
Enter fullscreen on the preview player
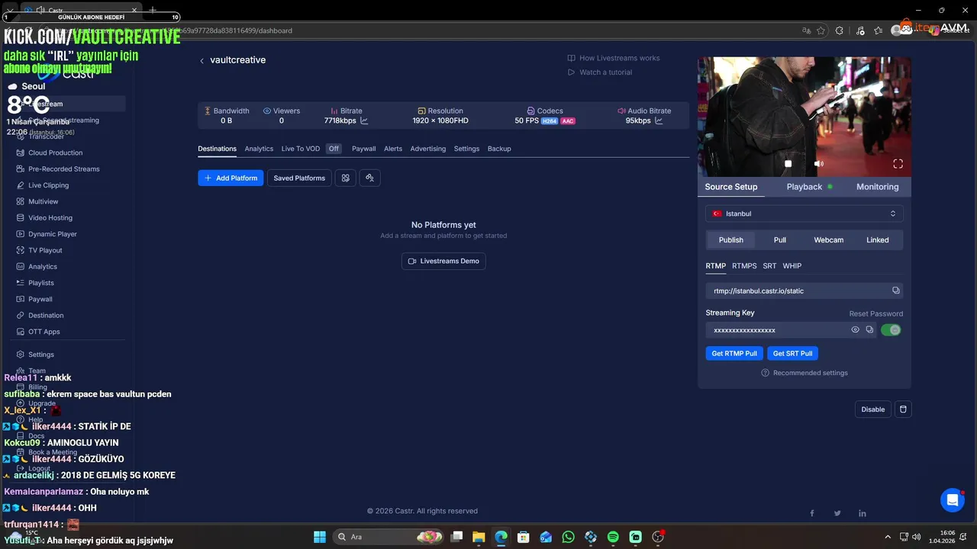[x=898, y=164]
